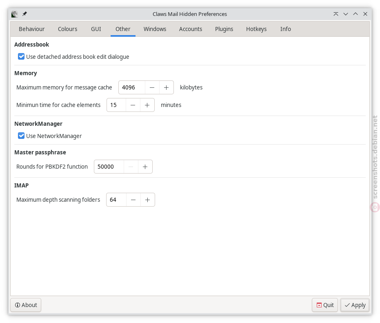Quit the hidden preferences tool
The image size is (380, 323).
325,305
